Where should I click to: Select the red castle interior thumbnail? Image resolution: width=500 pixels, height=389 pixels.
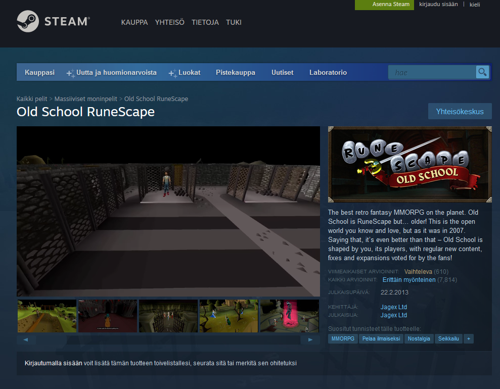point(108,316)
